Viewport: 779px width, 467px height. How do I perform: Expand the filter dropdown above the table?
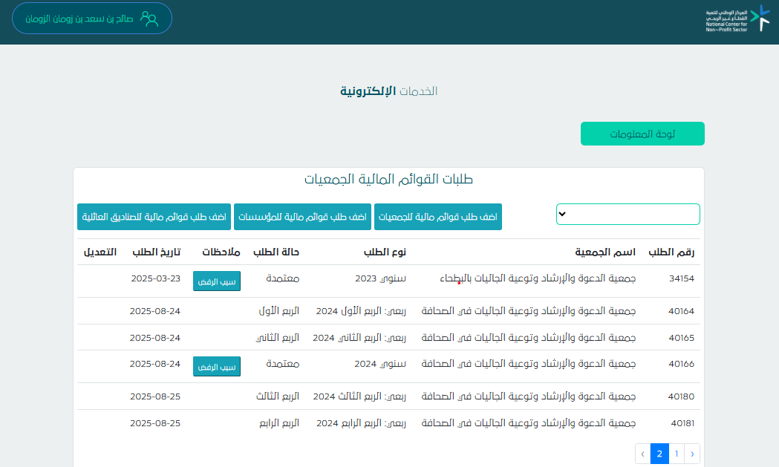(628, 214)
